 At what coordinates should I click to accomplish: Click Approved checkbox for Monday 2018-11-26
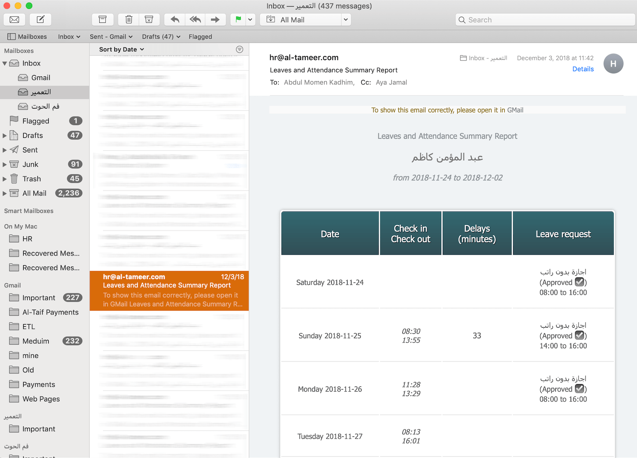pyautogui.click(x=579, y=389)
